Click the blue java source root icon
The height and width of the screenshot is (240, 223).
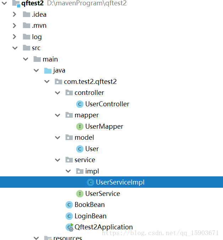(x=48, y=70)
